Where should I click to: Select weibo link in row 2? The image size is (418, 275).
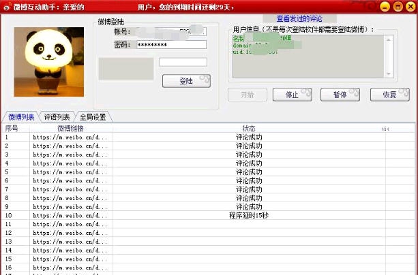click(70, 146)
